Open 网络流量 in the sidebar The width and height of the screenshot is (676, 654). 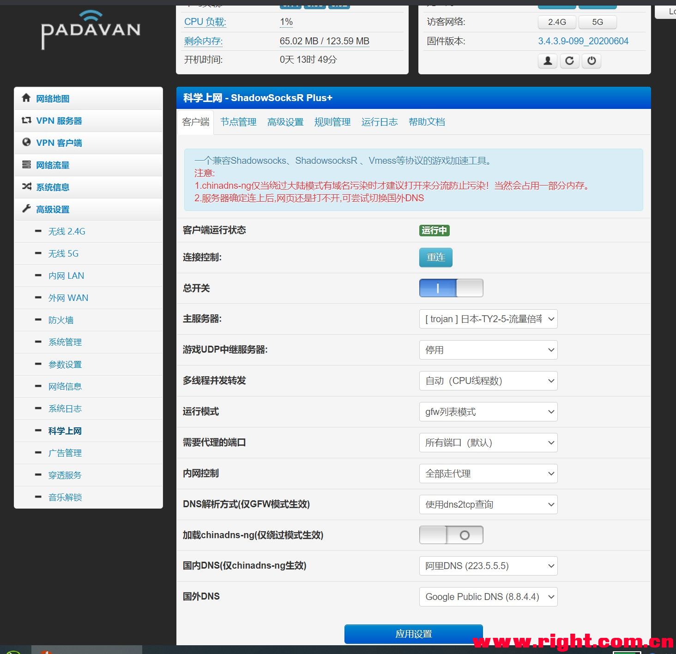[89, 165]
